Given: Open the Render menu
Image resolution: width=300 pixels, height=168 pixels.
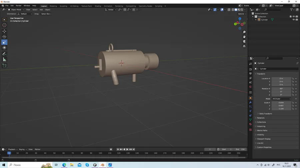Looking at the screenshot, I should [x=19, y=6].
